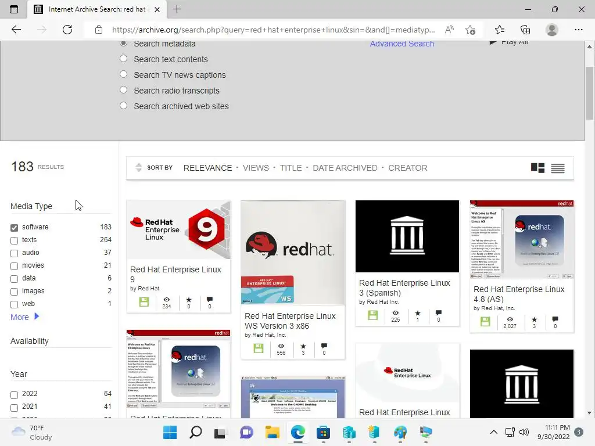
Task: Check the data media type filter
Action: point(14,279)
